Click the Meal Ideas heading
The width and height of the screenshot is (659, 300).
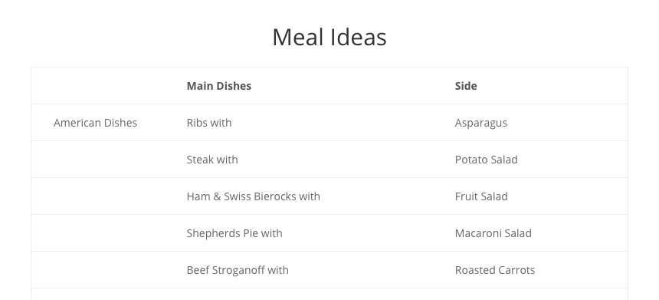pos(329,37)
